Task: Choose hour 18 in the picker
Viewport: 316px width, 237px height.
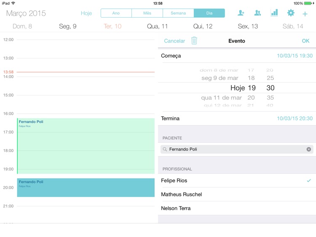Action: 251,78
